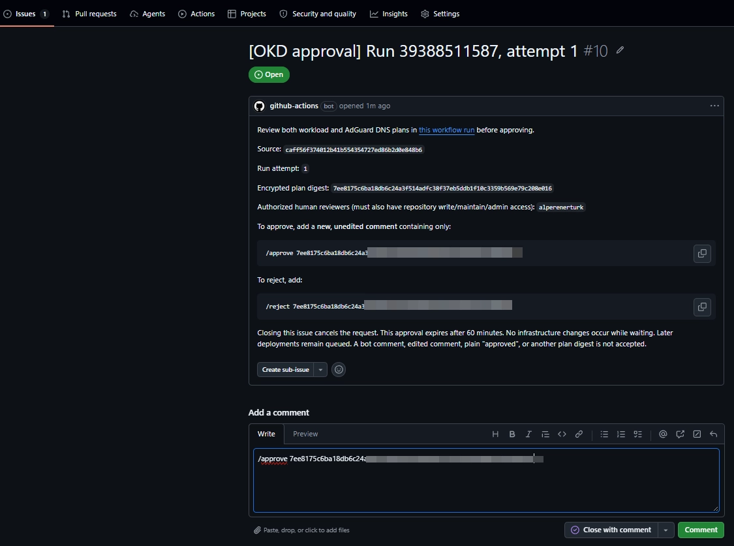
Task: Select the Write tab in comment box
Action: pyautogui.click(x=266, y=434)
